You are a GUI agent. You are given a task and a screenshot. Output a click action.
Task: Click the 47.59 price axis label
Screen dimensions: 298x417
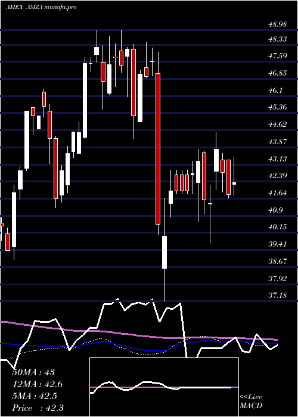pos(277,56)
